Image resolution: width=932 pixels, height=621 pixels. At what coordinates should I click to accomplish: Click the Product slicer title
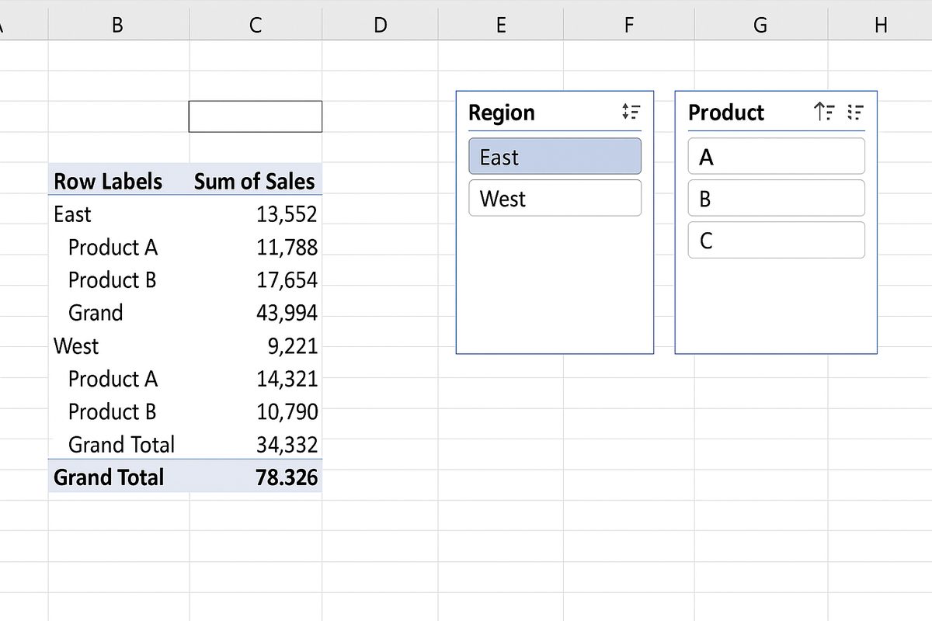coord(726,113)
